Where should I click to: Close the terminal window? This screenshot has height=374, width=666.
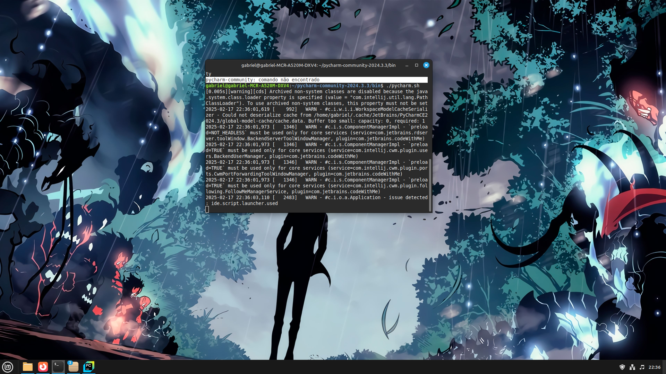pyautogui.click(x=426, y=65)
